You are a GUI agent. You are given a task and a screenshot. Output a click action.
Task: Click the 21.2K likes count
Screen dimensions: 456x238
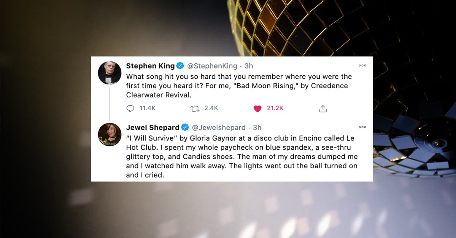[x=275, y=108]
